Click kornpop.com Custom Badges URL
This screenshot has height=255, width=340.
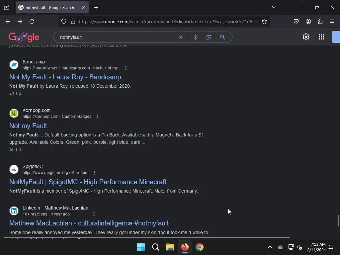(57, 117)
